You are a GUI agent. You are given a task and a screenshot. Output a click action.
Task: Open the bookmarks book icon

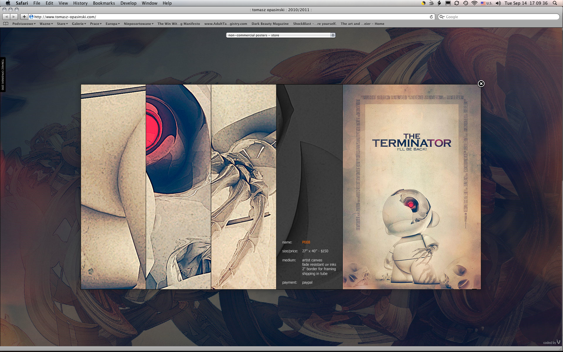pyautogui.click(x=6, y=24)
